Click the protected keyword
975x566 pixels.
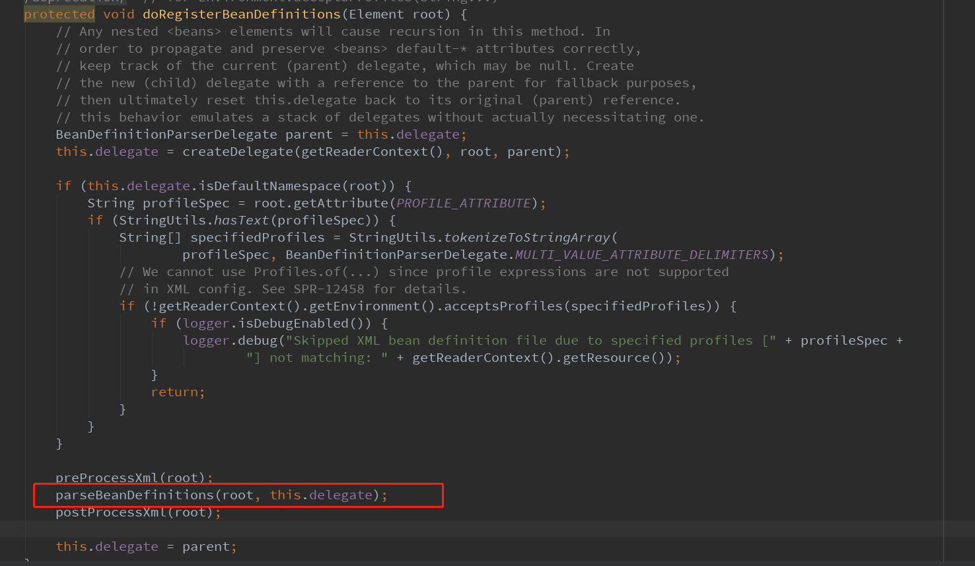tap(59, 14)
